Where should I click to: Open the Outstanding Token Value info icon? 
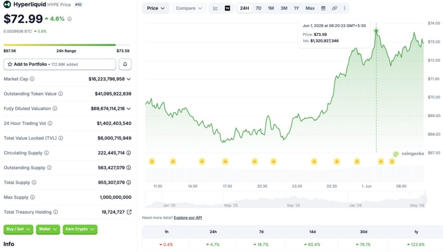[x=61, y=94]
